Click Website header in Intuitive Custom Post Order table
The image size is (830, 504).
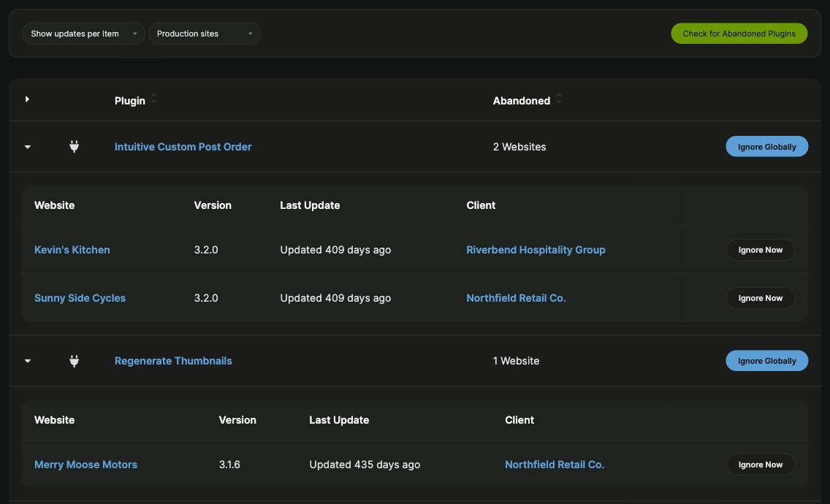click(55, 205)
